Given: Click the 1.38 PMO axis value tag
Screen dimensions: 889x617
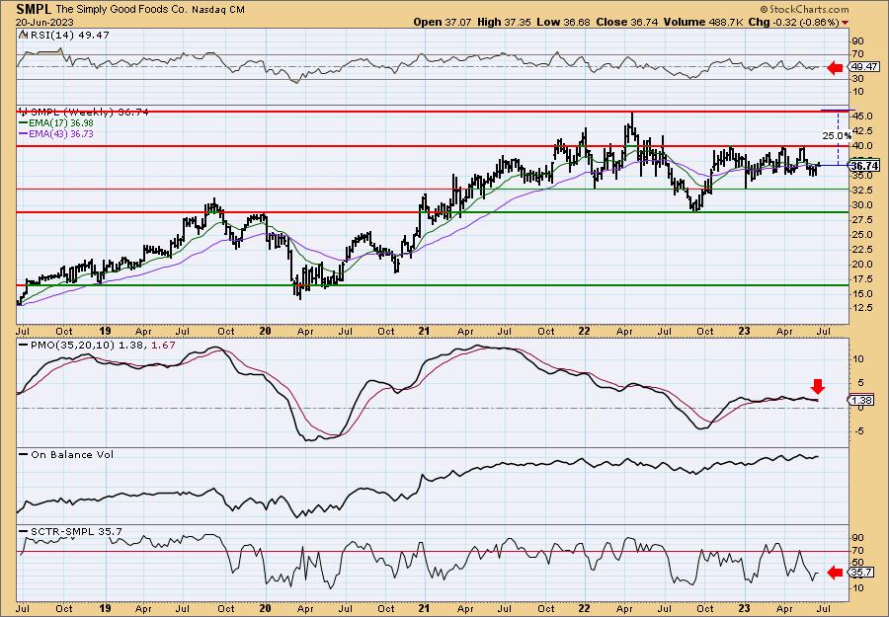Looking at the screenshot, I should pos(863,400).
